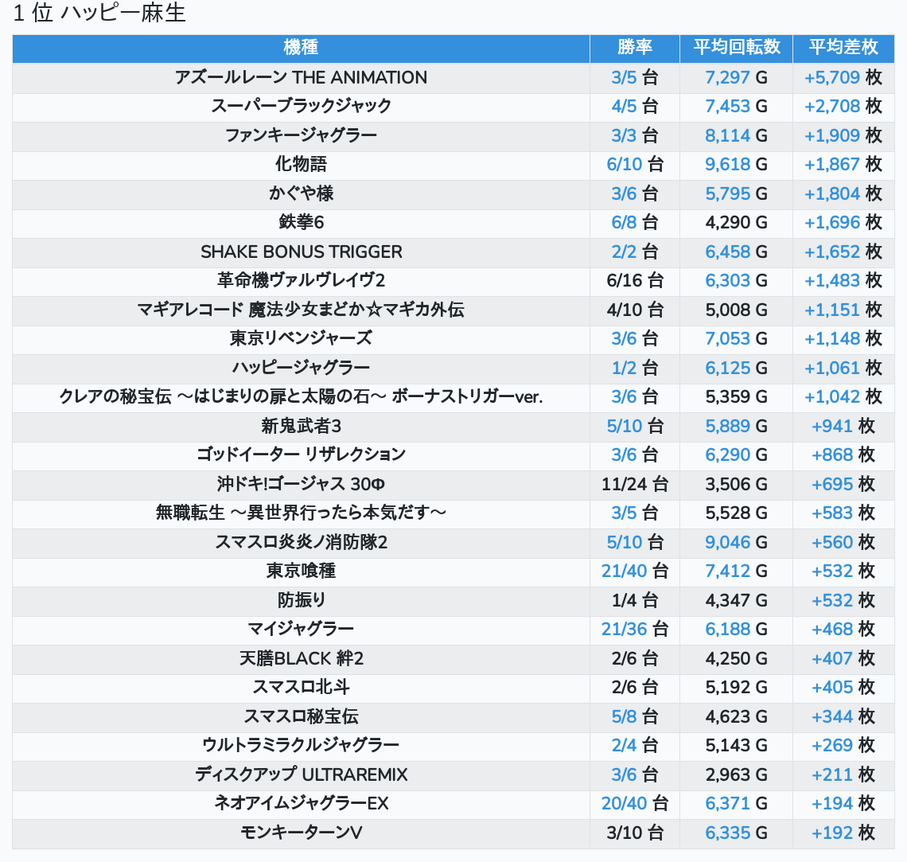Screen dimensions: 907x862
Task: Click the 鉄拳6 machine name
Action: point(301,222)
